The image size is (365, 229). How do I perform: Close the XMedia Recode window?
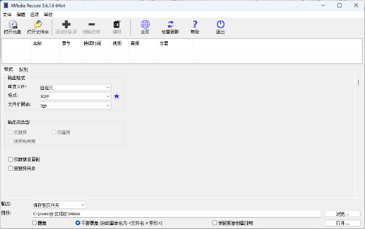click(356, 6)
